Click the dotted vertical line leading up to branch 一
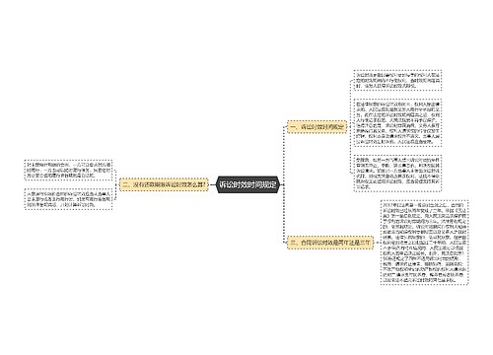 pos(284,155)
